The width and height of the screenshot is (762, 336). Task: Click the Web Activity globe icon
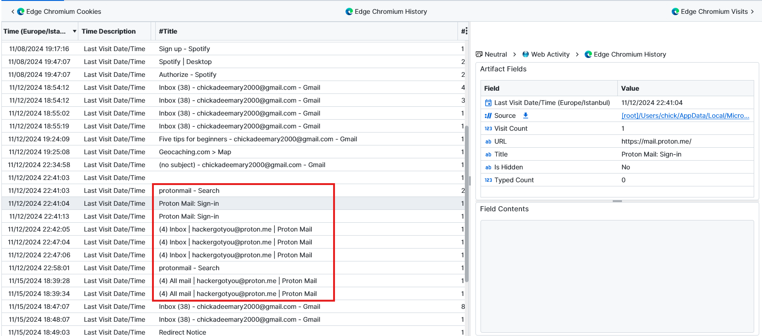(x=525, y=54)
